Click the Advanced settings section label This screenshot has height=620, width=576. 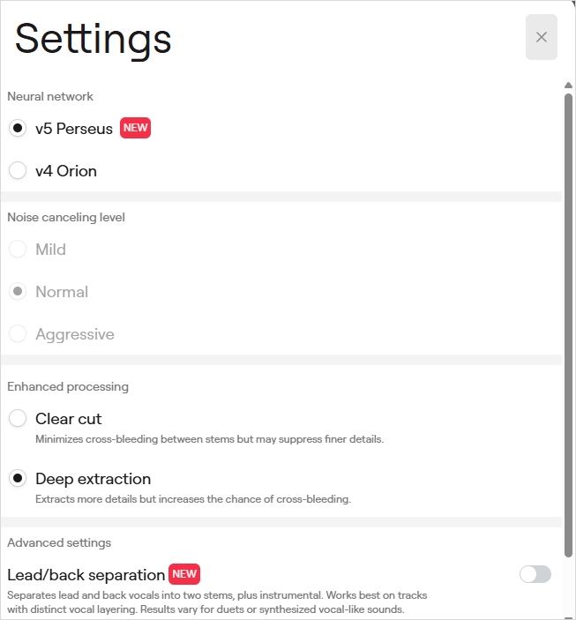point(59,542)
